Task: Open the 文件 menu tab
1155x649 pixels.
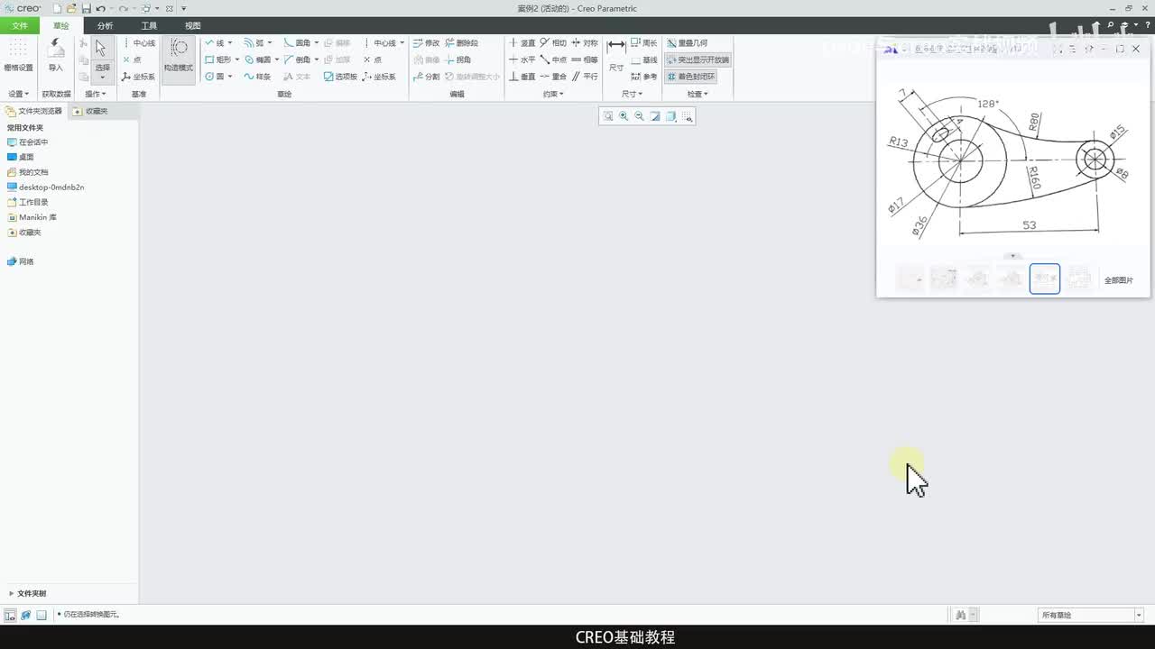Action: pyautogui.click(x=19, y=26)
